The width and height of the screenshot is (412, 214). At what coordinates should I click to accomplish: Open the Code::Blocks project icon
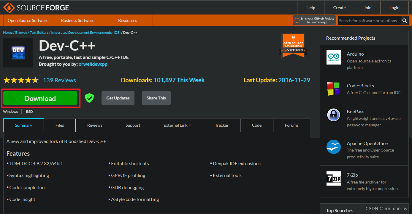334,89
